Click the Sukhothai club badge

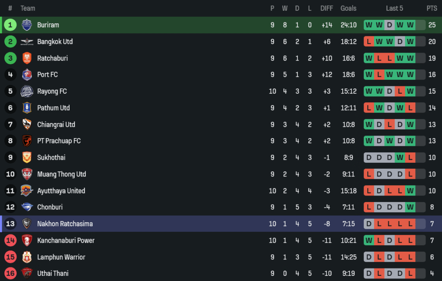(27, 158)
